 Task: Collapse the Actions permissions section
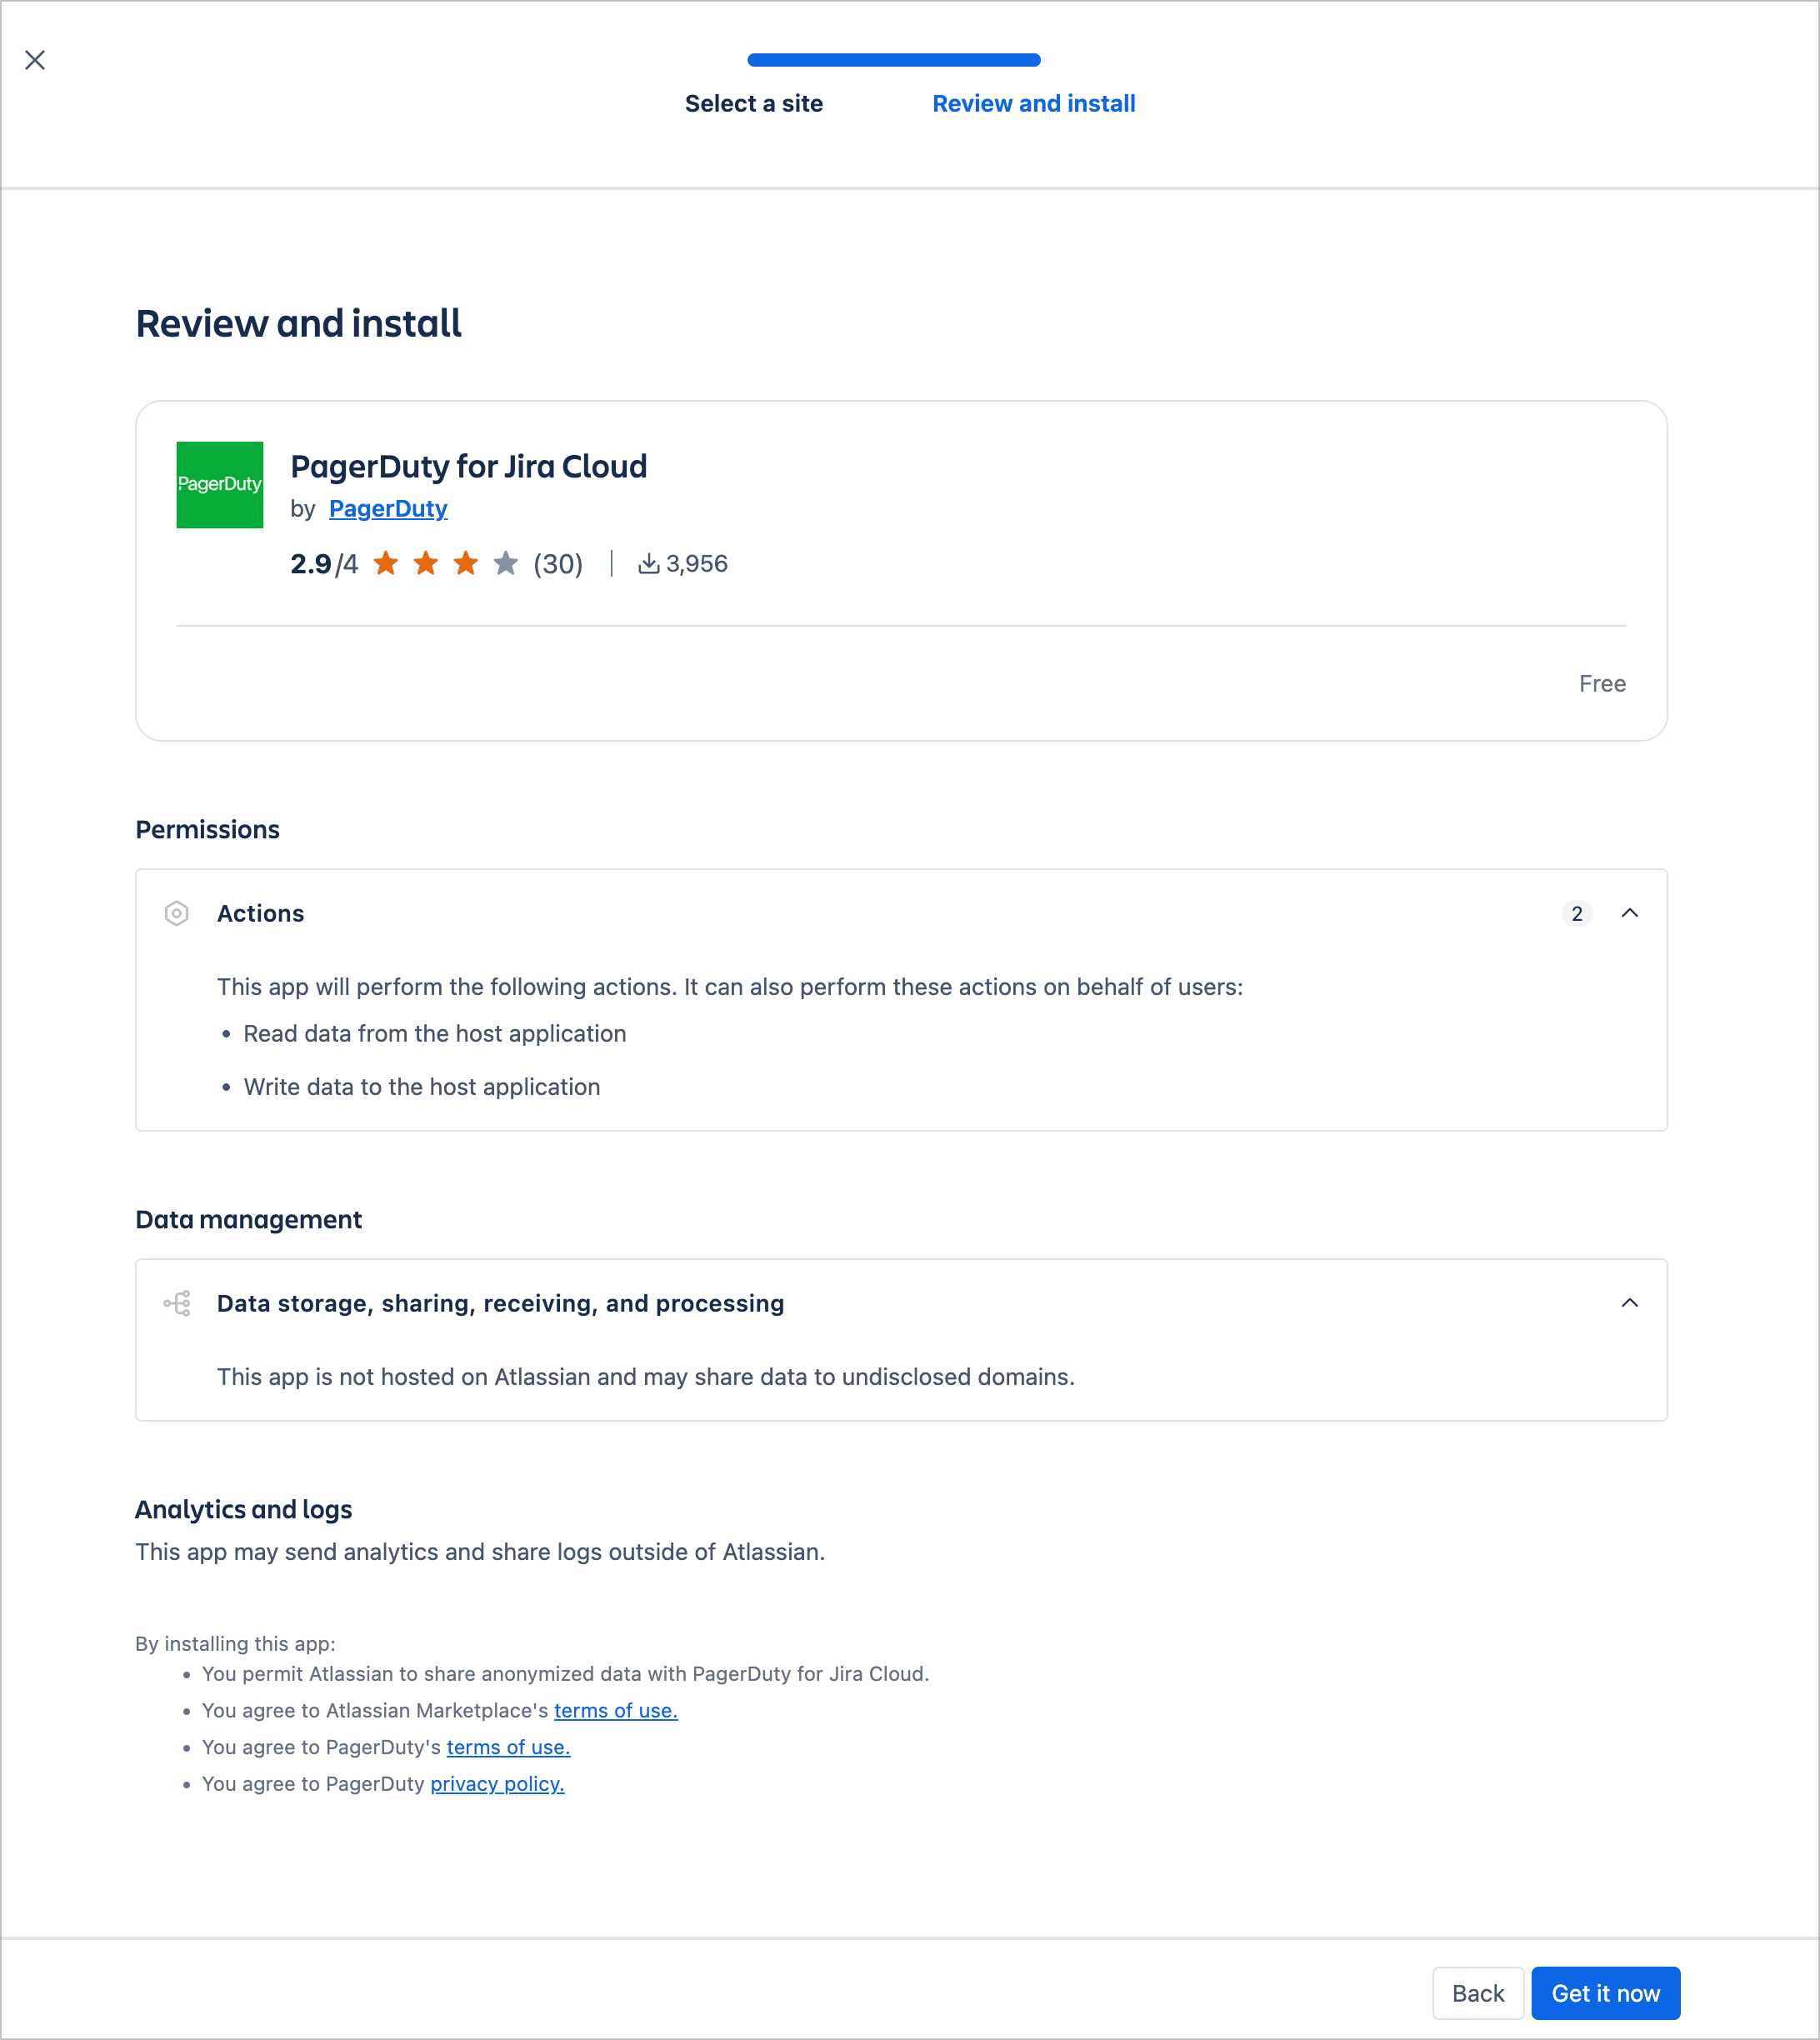point(1629,913)
